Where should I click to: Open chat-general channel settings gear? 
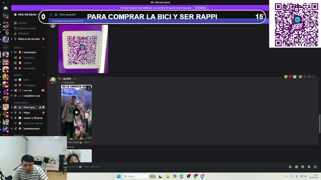coord(43,107)
